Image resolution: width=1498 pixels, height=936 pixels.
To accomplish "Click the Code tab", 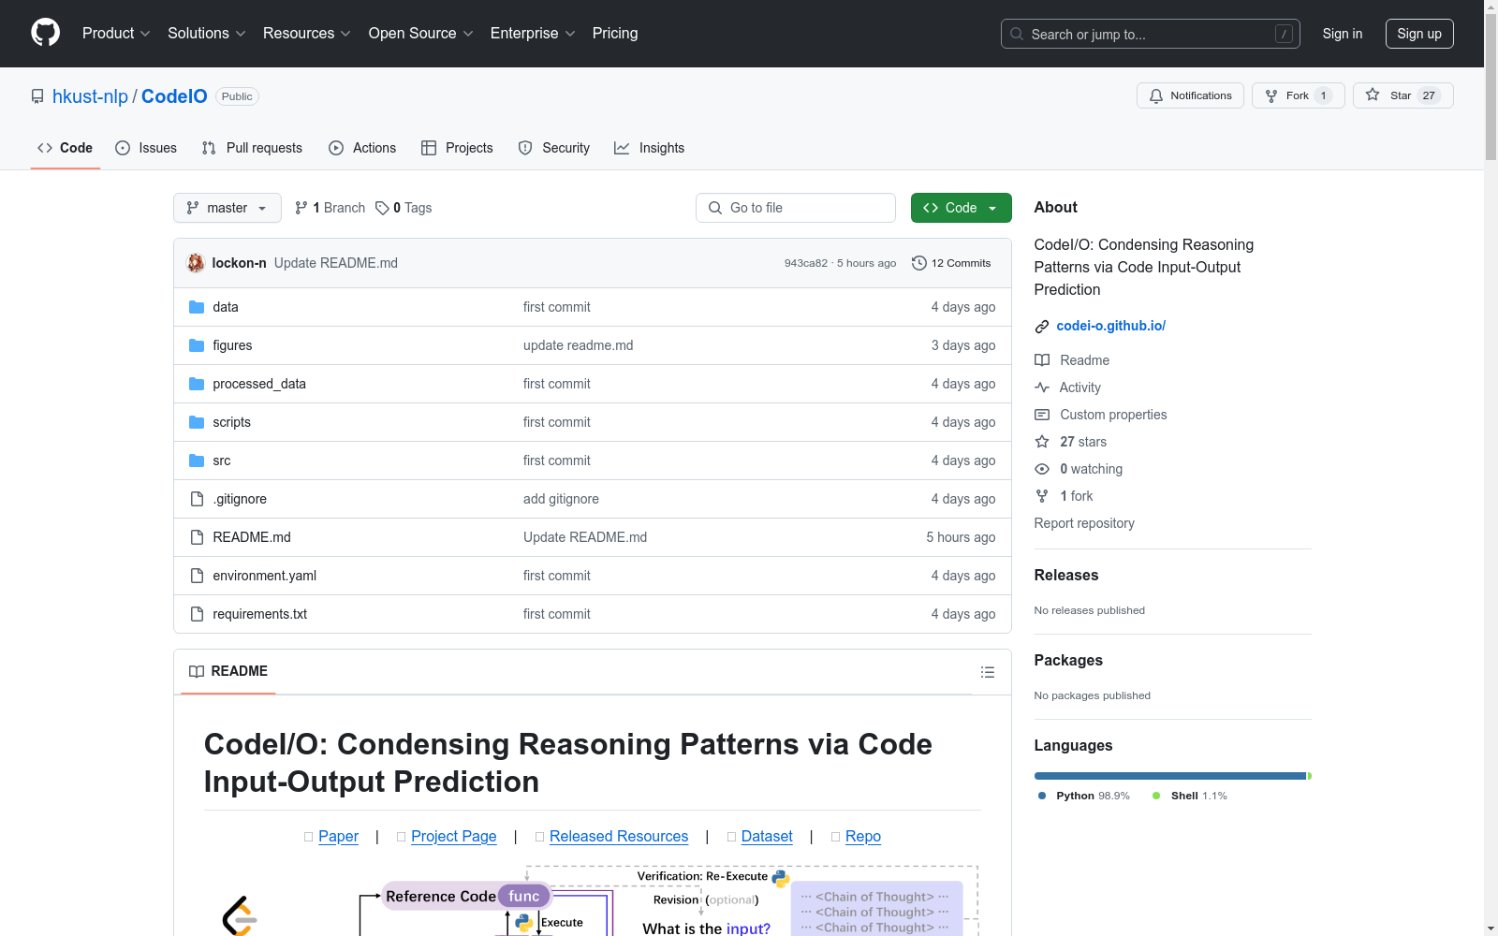I will pyautogui.click(x=66, y=148).
